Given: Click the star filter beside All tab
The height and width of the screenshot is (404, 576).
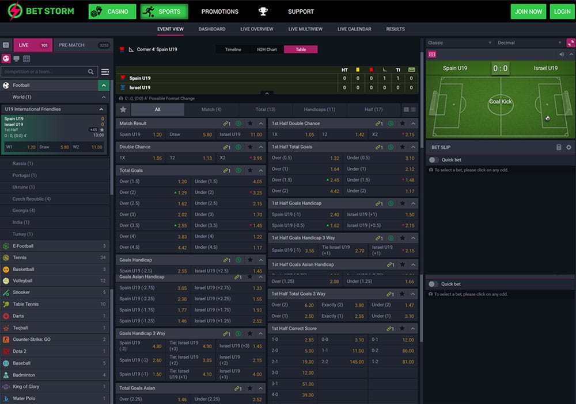Looking at the screenshot, I should [x=123, y=110].
